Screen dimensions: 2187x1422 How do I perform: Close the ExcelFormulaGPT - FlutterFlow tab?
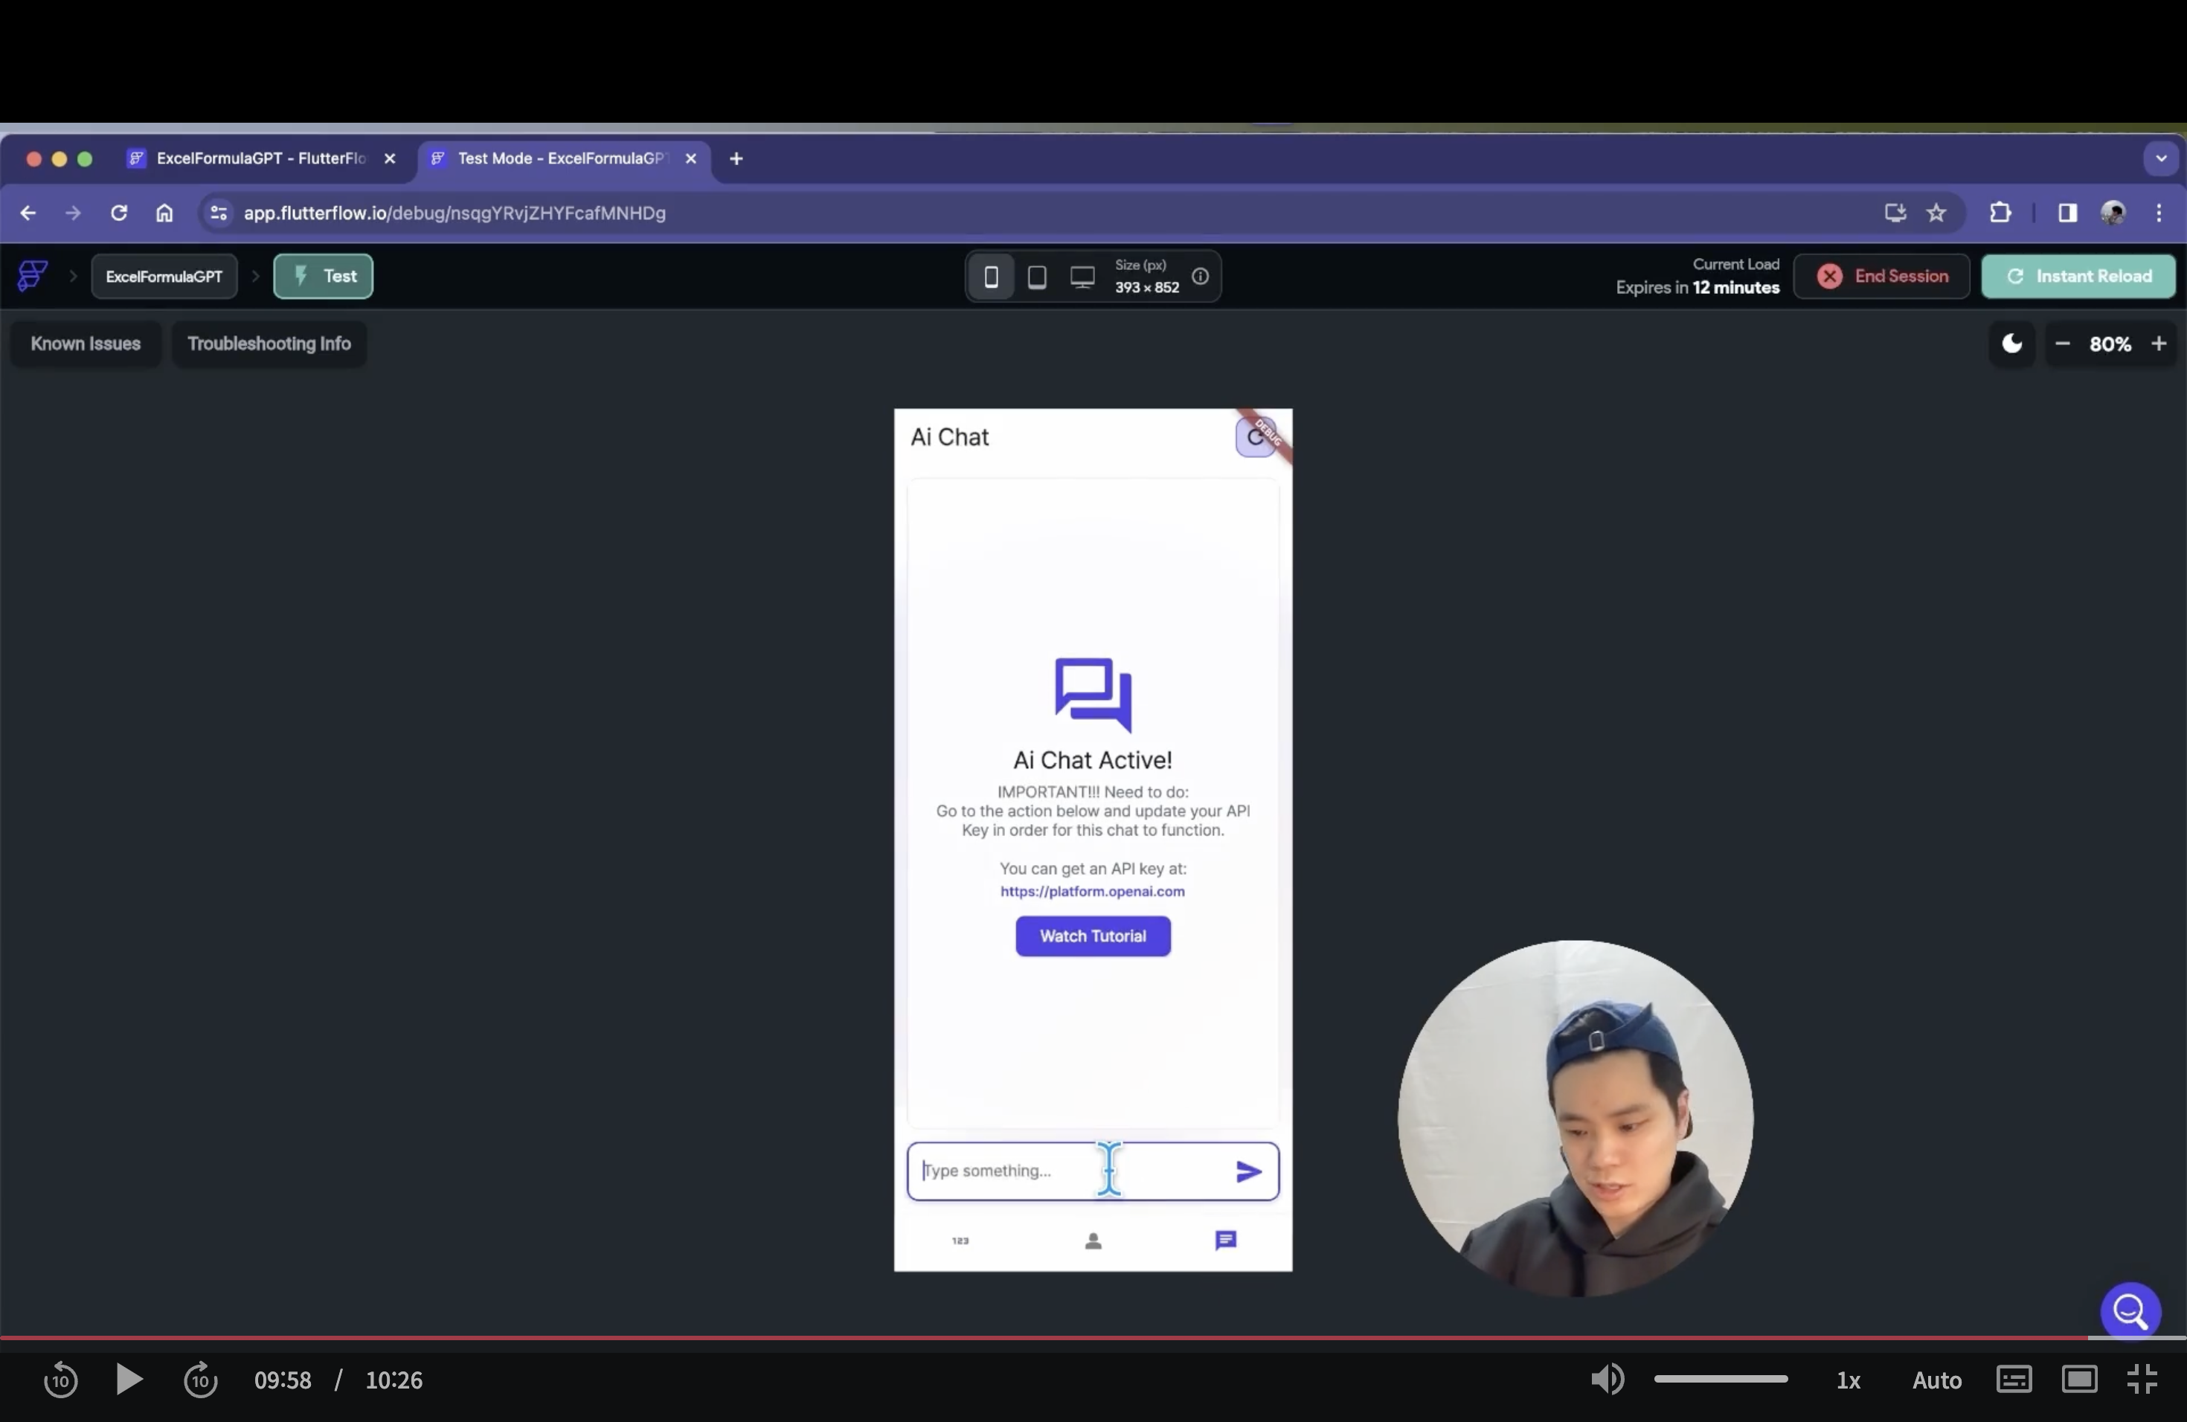pos(390,159)
